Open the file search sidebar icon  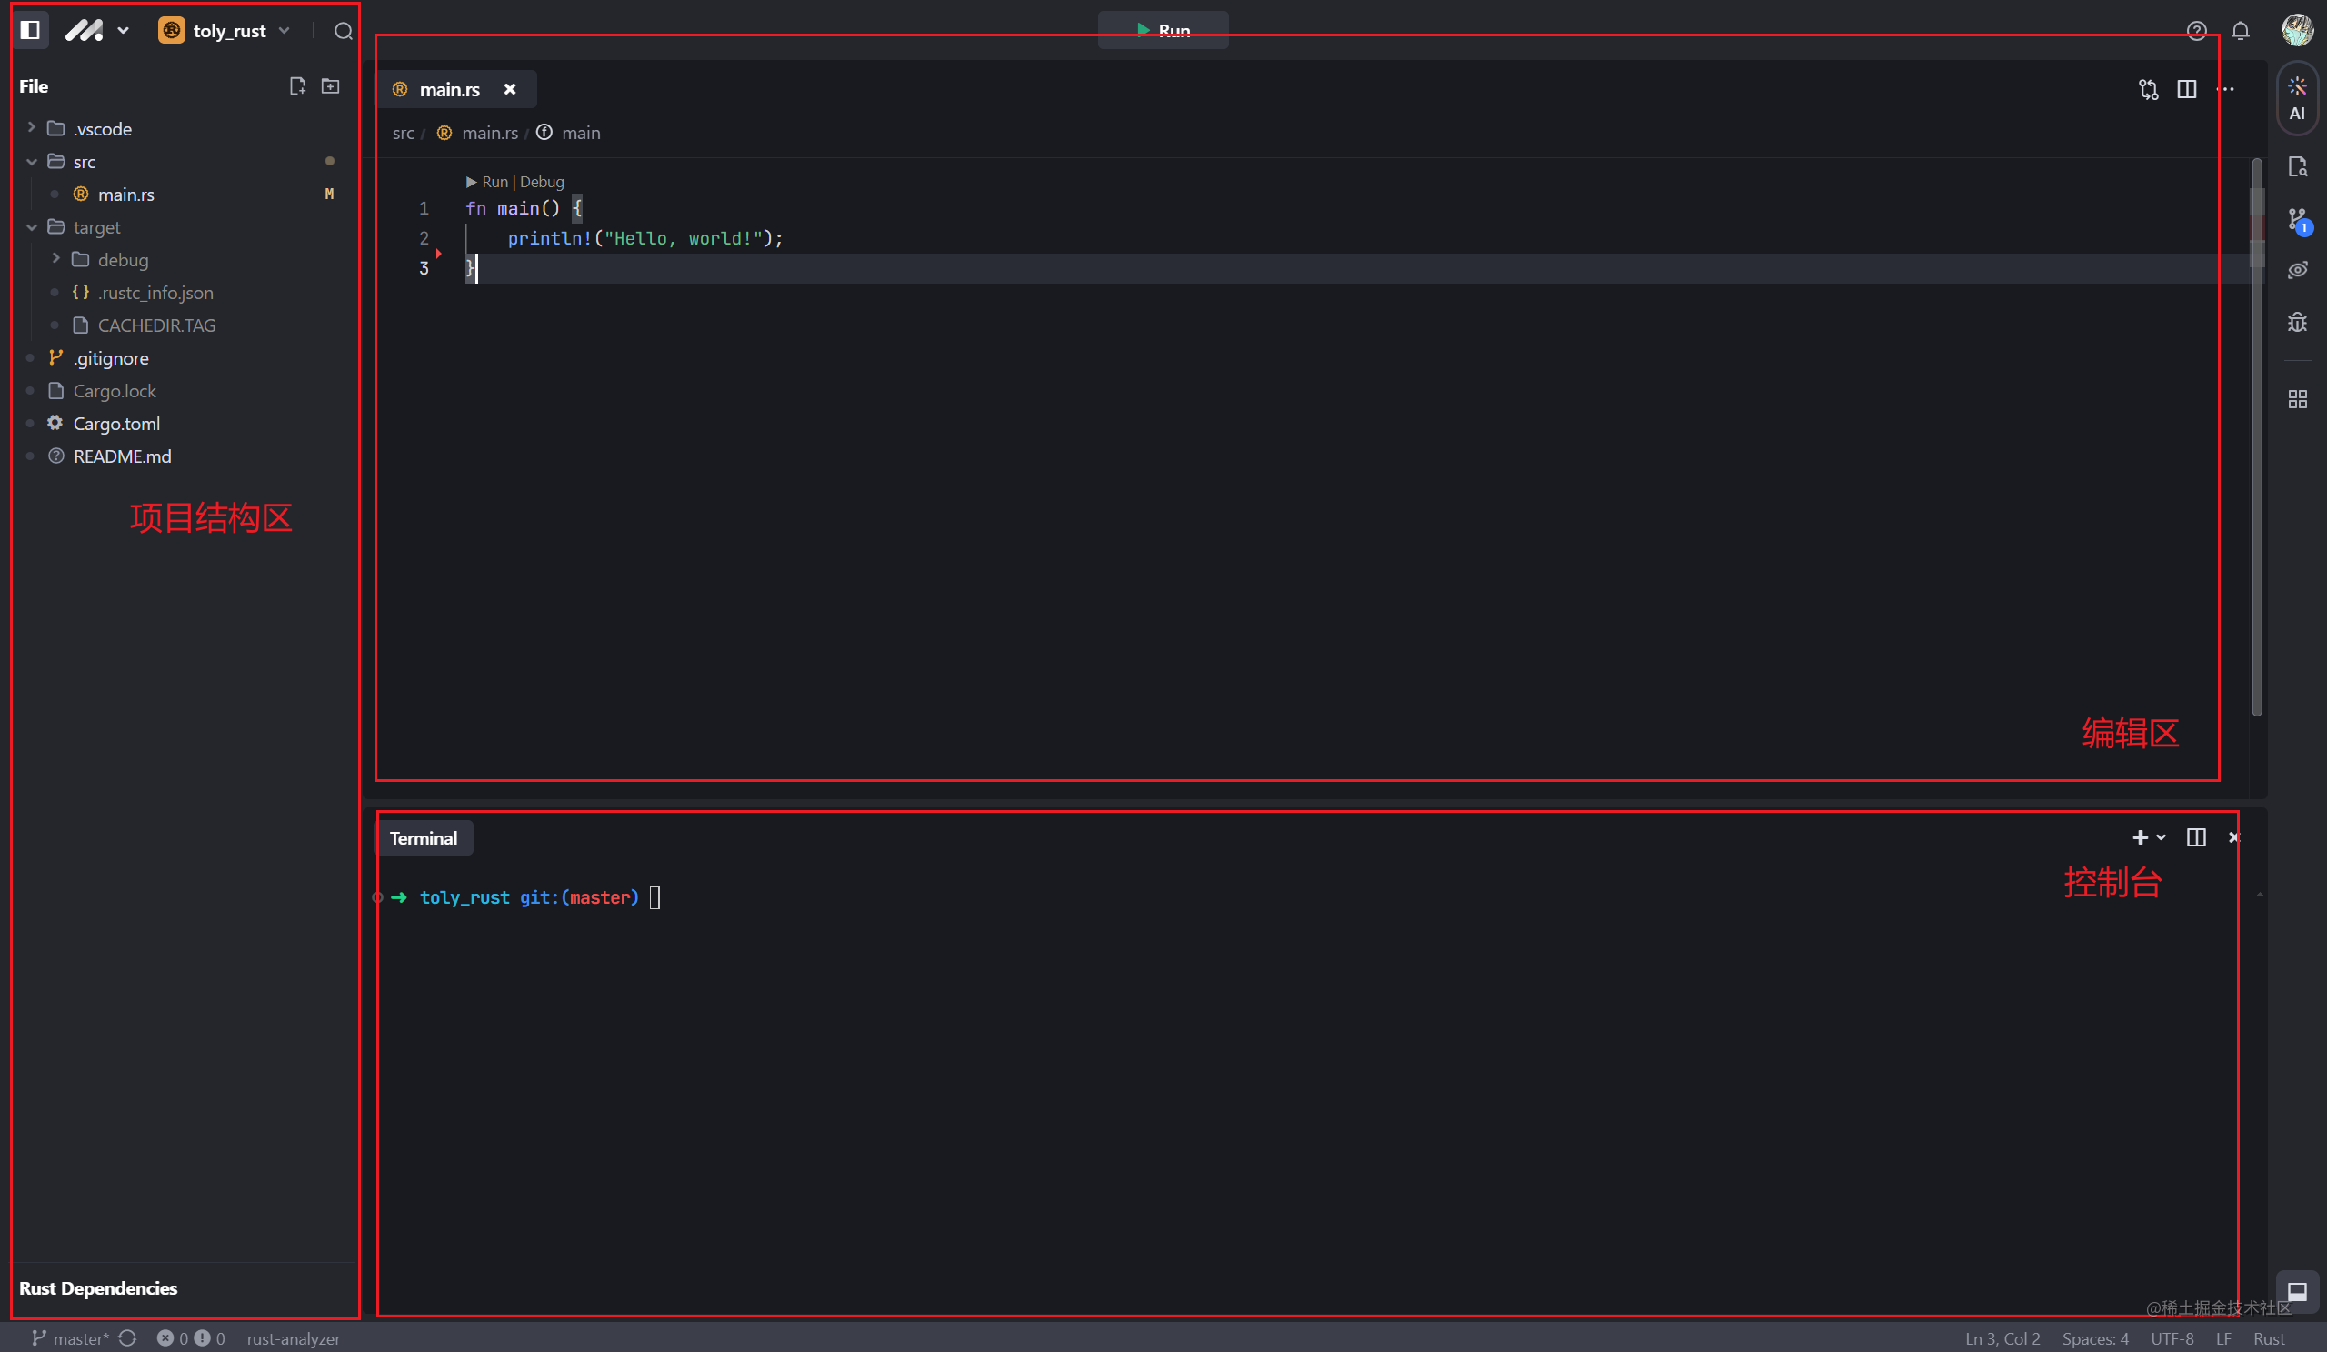tap(2297, 167)
